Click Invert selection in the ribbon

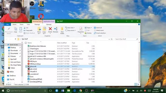click(100, 33)
